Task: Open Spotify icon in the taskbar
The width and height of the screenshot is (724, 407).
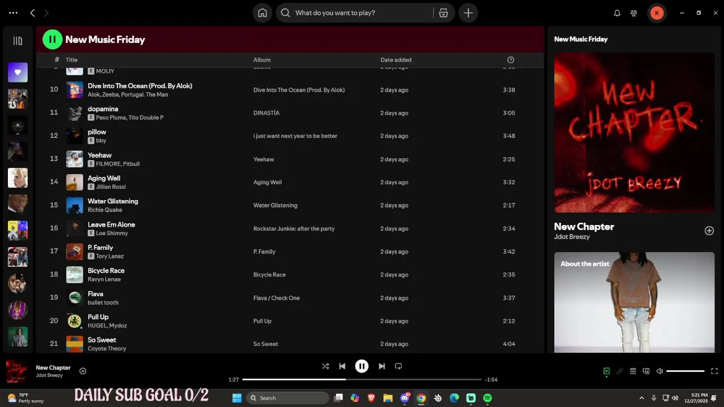Action: pyautogui.click(x=488, y=398)
